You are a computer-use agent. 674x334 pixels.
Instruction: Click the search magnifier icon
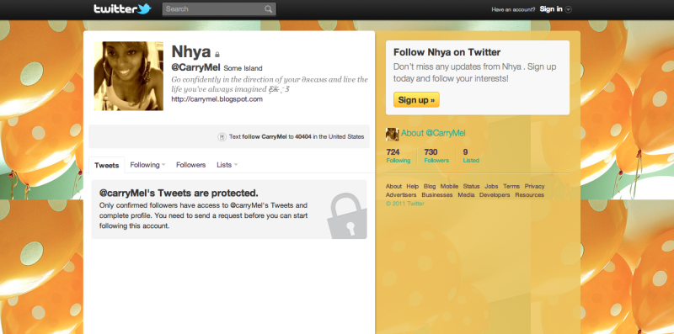268,9
